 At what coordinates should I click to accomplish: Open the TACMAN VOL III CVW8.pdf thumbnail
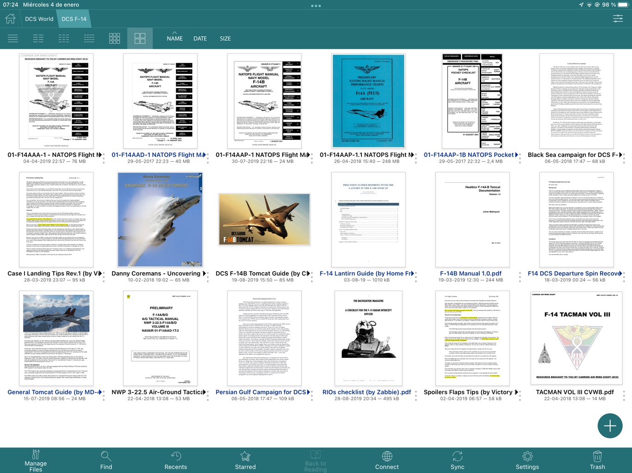point(576,338)
